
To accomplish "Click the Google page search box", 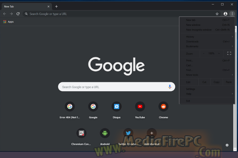I will point(117,87).
